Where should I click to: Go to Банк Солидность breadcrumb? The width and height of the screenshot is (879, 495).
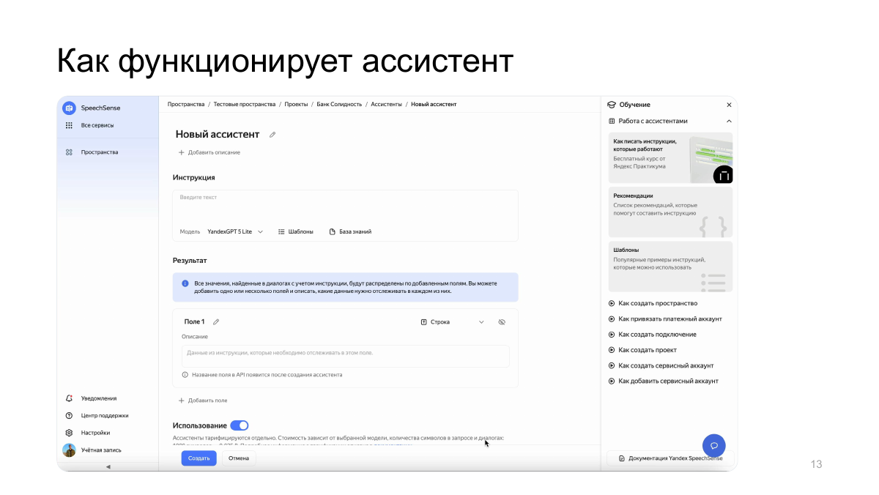point(339,105)
